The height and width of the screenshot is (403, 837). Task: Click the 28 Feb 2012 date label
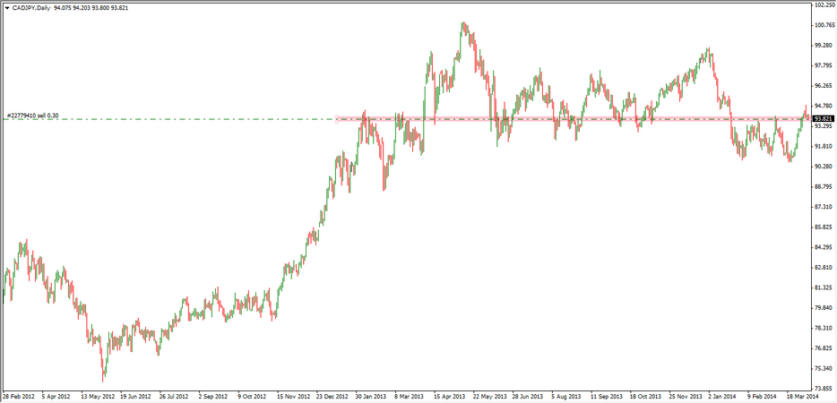(19, 395)
